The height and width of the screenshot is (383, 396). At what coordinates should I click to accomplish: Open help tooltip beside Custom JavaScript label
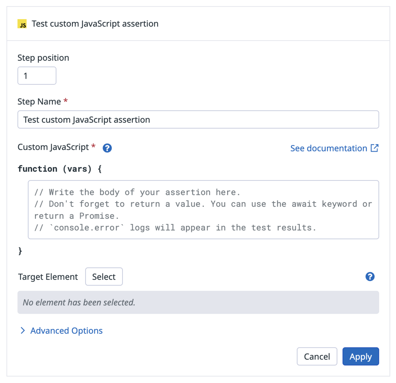coord(107,148)
